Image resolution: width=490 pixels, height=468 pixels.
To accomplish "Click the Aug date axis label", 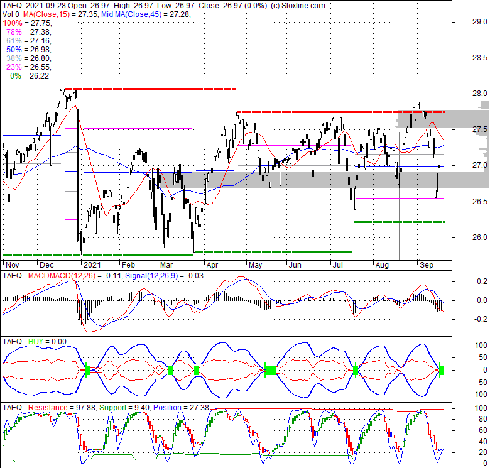I will pos(382,265).
